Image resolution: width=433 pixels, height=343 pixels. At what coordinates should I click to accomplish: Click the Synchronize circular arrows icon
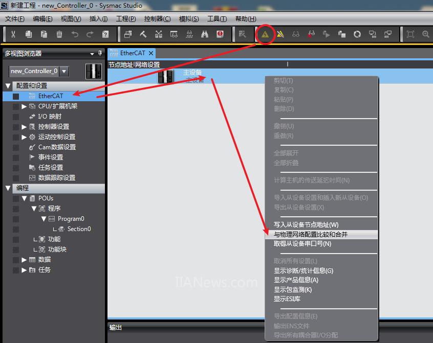pos(357,34)
